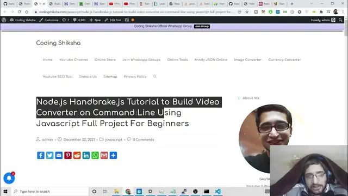Share the post on Facebook
The height and width of the screenshot is (196, 348).
point(41,155)
